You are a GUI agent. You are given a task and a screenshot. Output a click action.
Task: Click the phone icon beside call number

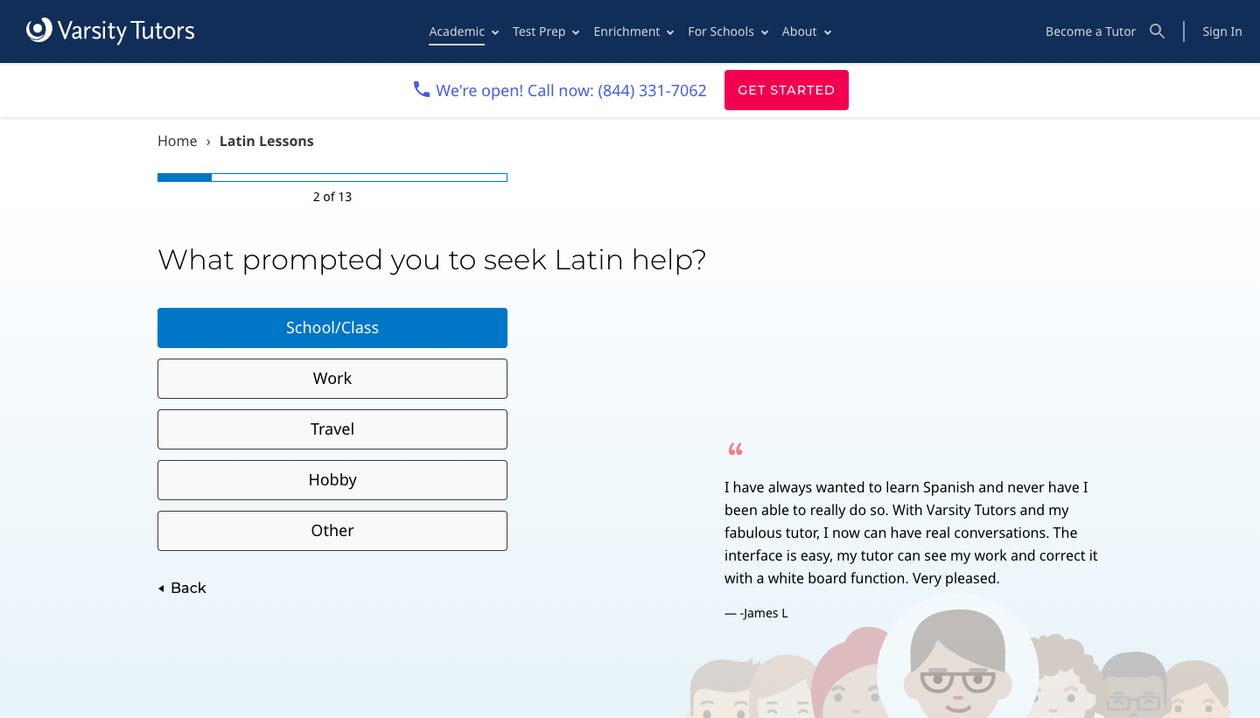tap(422, 89)
